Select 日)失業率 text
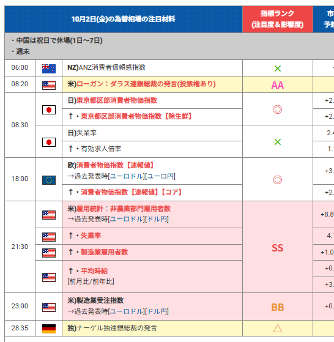The image size is (334, 342). point(82,133)
